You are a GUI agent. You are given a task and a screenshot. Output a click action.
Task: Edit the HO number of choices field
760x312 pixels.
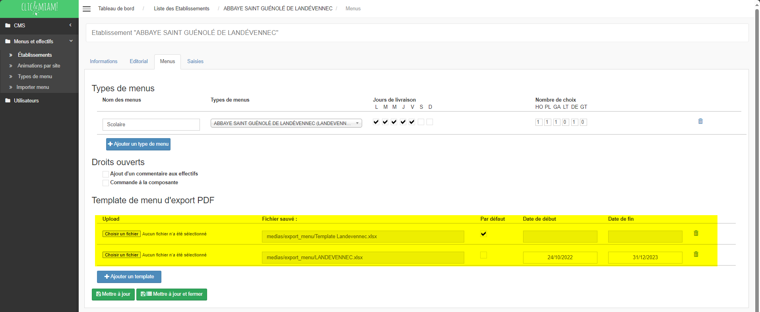539,122
